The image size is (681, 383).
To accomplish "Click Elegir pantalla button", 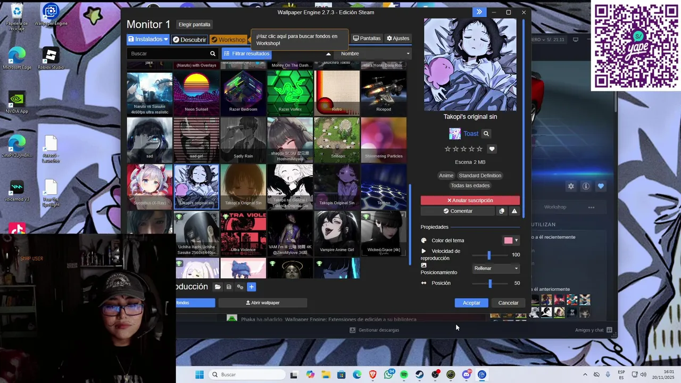I will (194, 24).
